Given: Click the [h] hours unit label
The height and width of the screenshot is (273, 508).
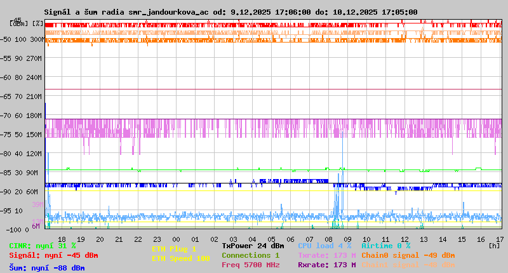Looking at the screenshot, I should 495,246.
